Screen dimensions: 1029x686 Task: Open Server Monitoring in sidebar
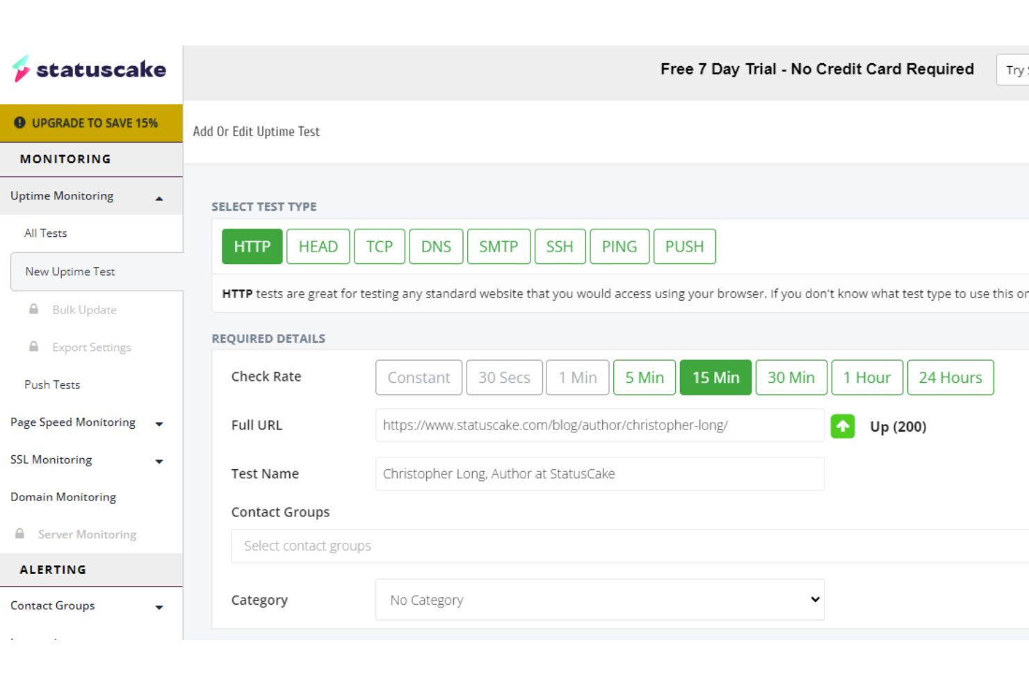(87, 534)
